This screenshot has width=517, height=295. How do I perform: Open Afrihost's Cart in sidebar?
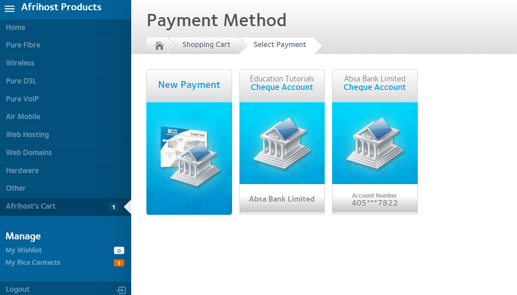[31, 206]
